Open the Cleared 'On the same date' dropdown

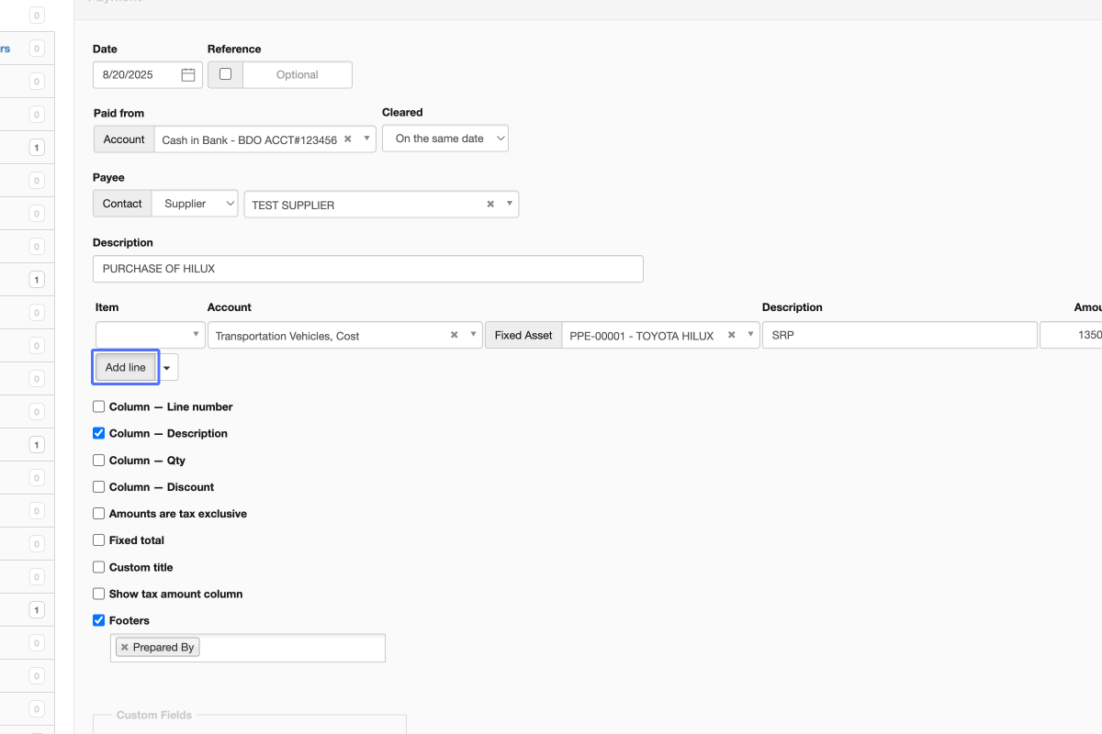[x=445, y=139]
